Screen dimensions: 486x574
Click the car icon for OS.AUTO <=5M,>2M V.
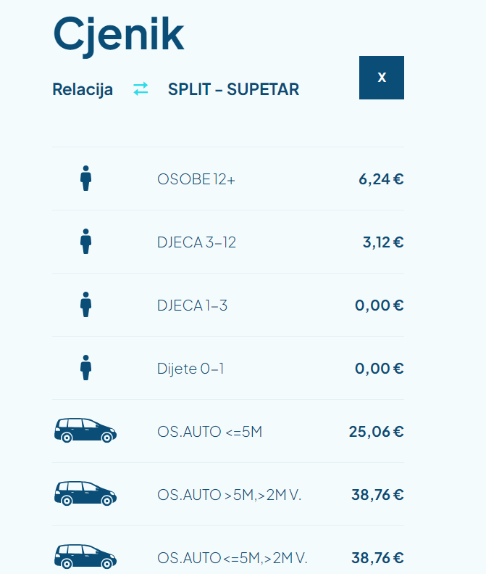(85, 557)
